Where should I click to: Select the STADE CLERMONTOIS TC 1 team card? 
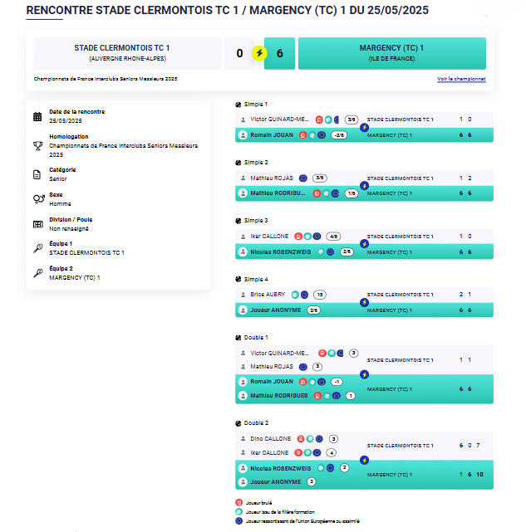point(127,53)
